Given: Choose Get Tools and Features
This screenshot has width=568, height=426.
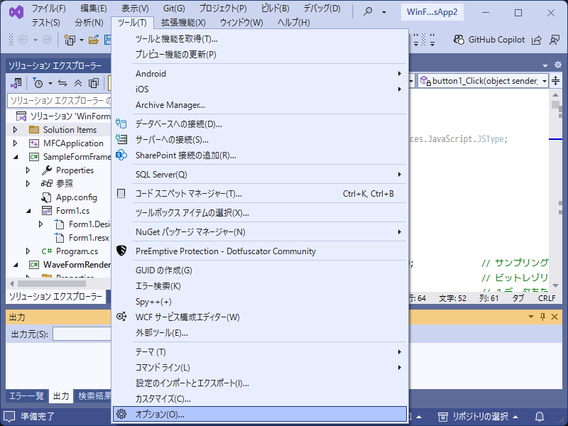Looking at the screenshot, I should click(260, 39).
